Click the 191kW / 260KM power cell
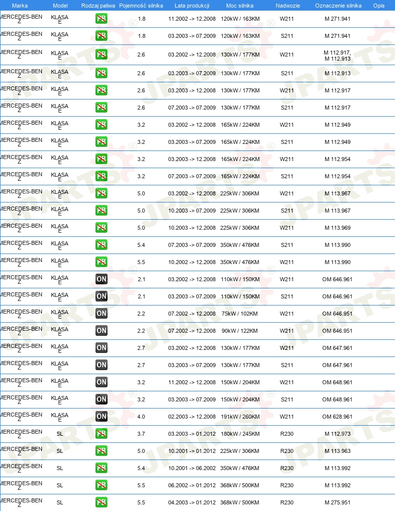The width and height of the screenshot is (395, 511). [240, 417]
